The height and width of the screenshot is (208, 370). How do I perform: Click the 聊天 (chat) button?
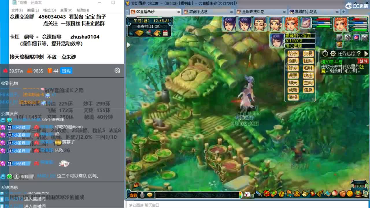(293, 83)
